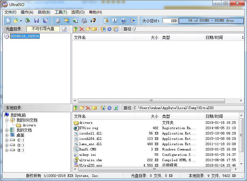
Task: Sort the disc pane by 日期/时间 column header
Action: pyautogui.click(x=222, y=38)
